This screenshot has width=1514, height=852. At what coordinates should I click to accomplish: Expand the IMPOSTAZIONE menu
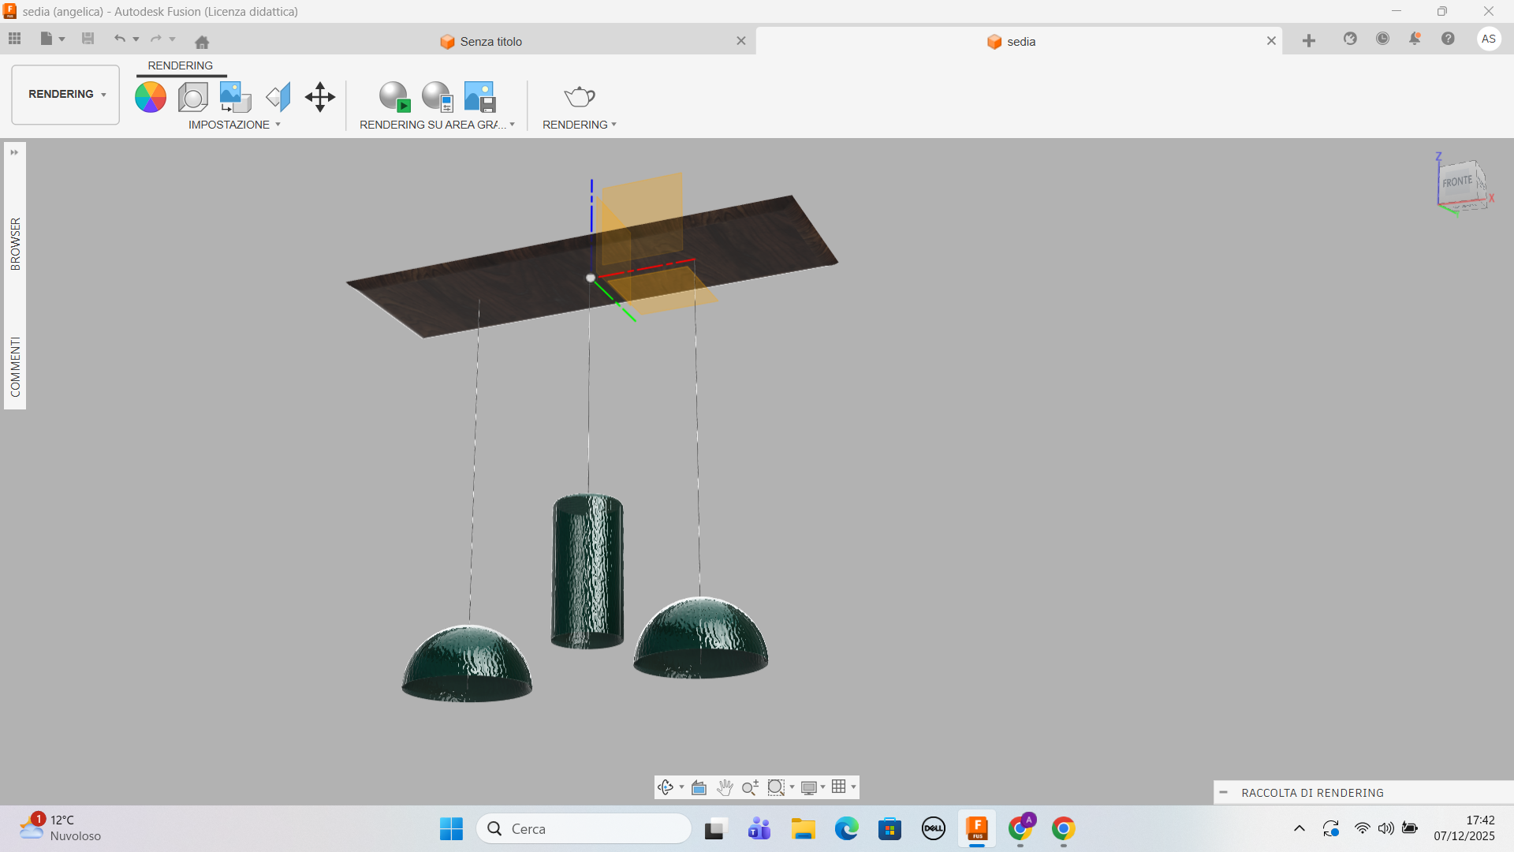point(234,125)
